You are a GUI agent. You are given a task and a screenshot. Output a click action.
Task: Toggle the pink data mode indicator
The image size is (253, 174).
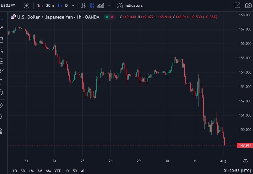(x=112, y=17)
